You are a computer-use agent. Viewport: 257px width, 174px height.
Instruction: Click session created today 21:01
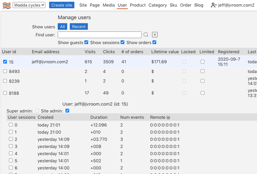tap(49, 125)
